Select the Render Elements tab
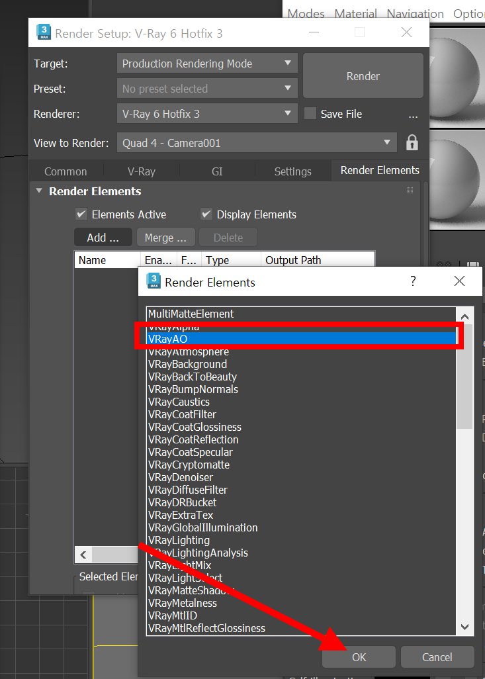The width and height of the screenshot is (485, 679). pyautogui.click(x=380, y=170)
